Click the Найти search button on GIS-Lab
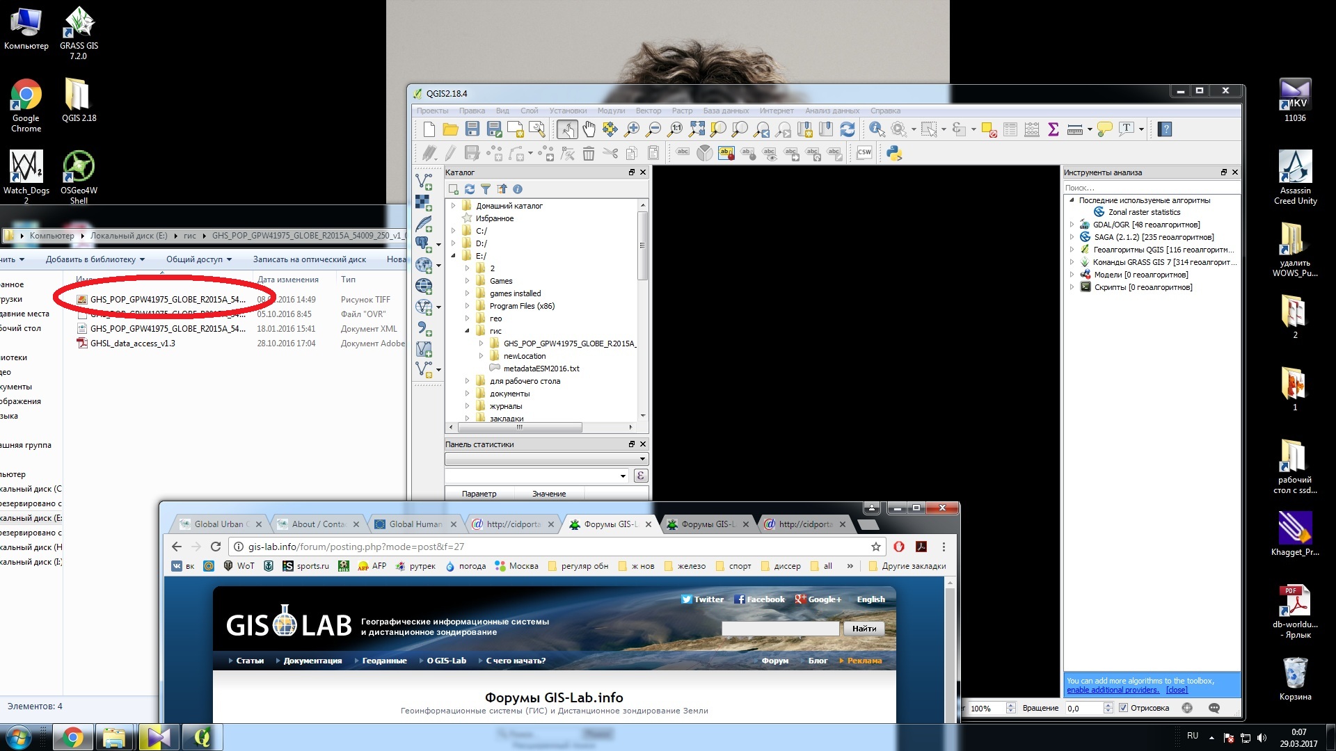Image resolution: width=1336 pixels, height=751 pixels. pyautogui.click(x=863, y=628)
